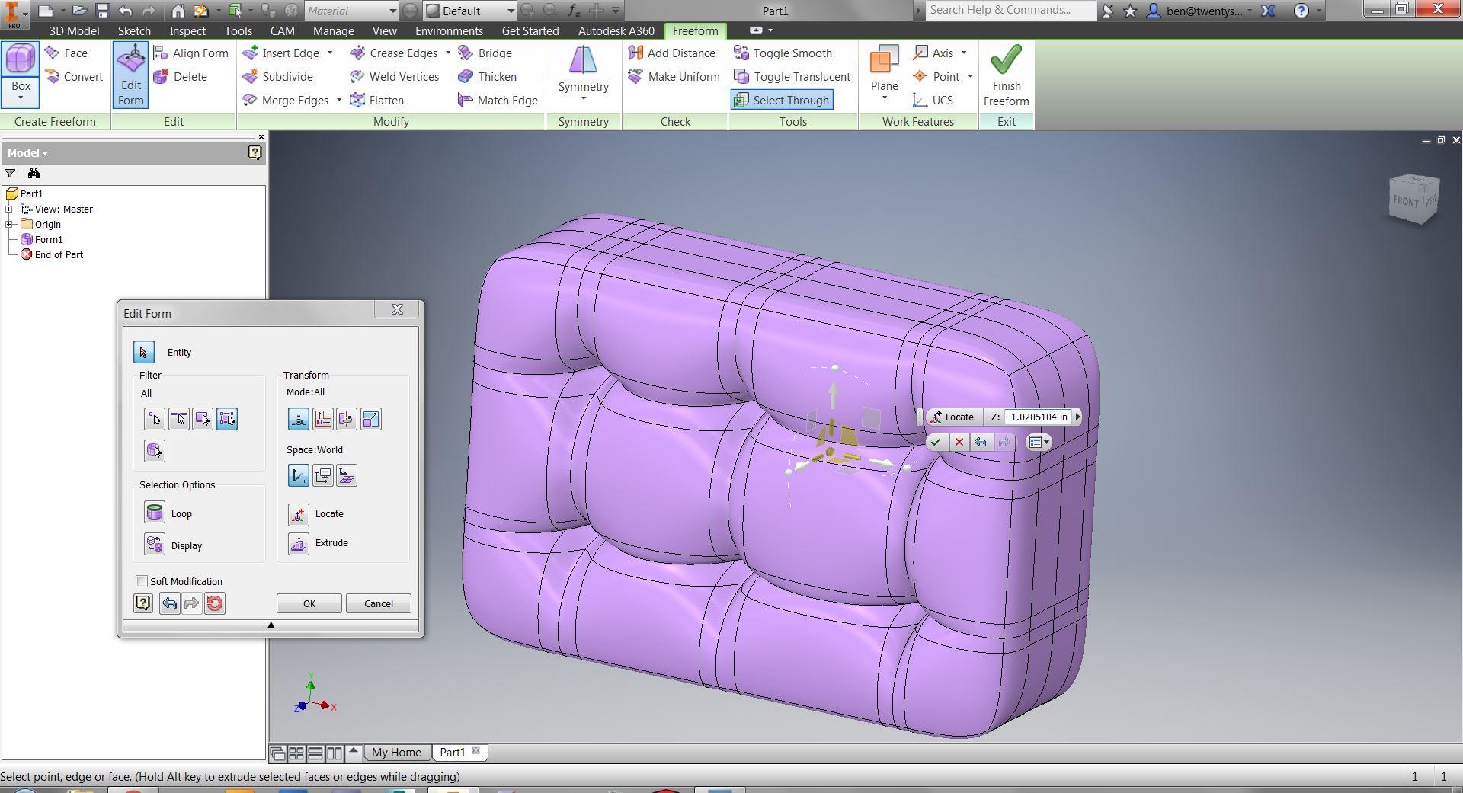Image resolution: width=1463 pixels, height=793 pixels.
Task: Create a work Plane
Action: coord(884,72)
